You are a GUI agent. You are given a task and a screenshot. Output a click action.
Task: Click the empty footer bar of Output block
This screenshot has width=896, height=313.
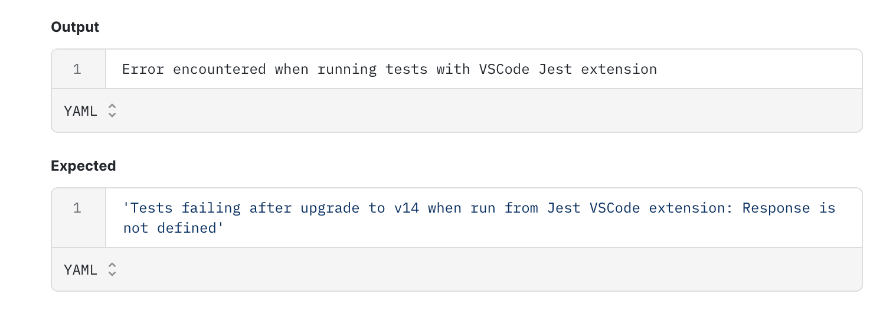point(490,110)
